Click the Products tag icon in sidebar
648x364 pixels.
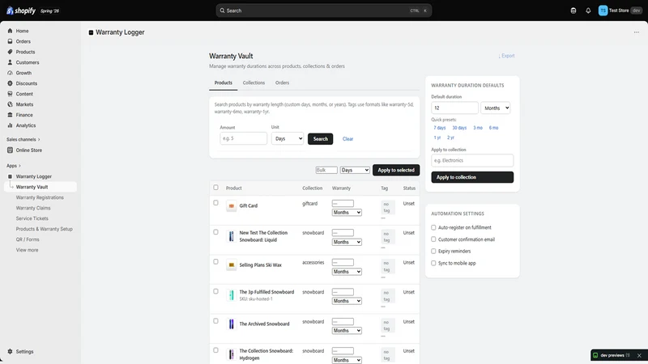(x=10, y=52)
